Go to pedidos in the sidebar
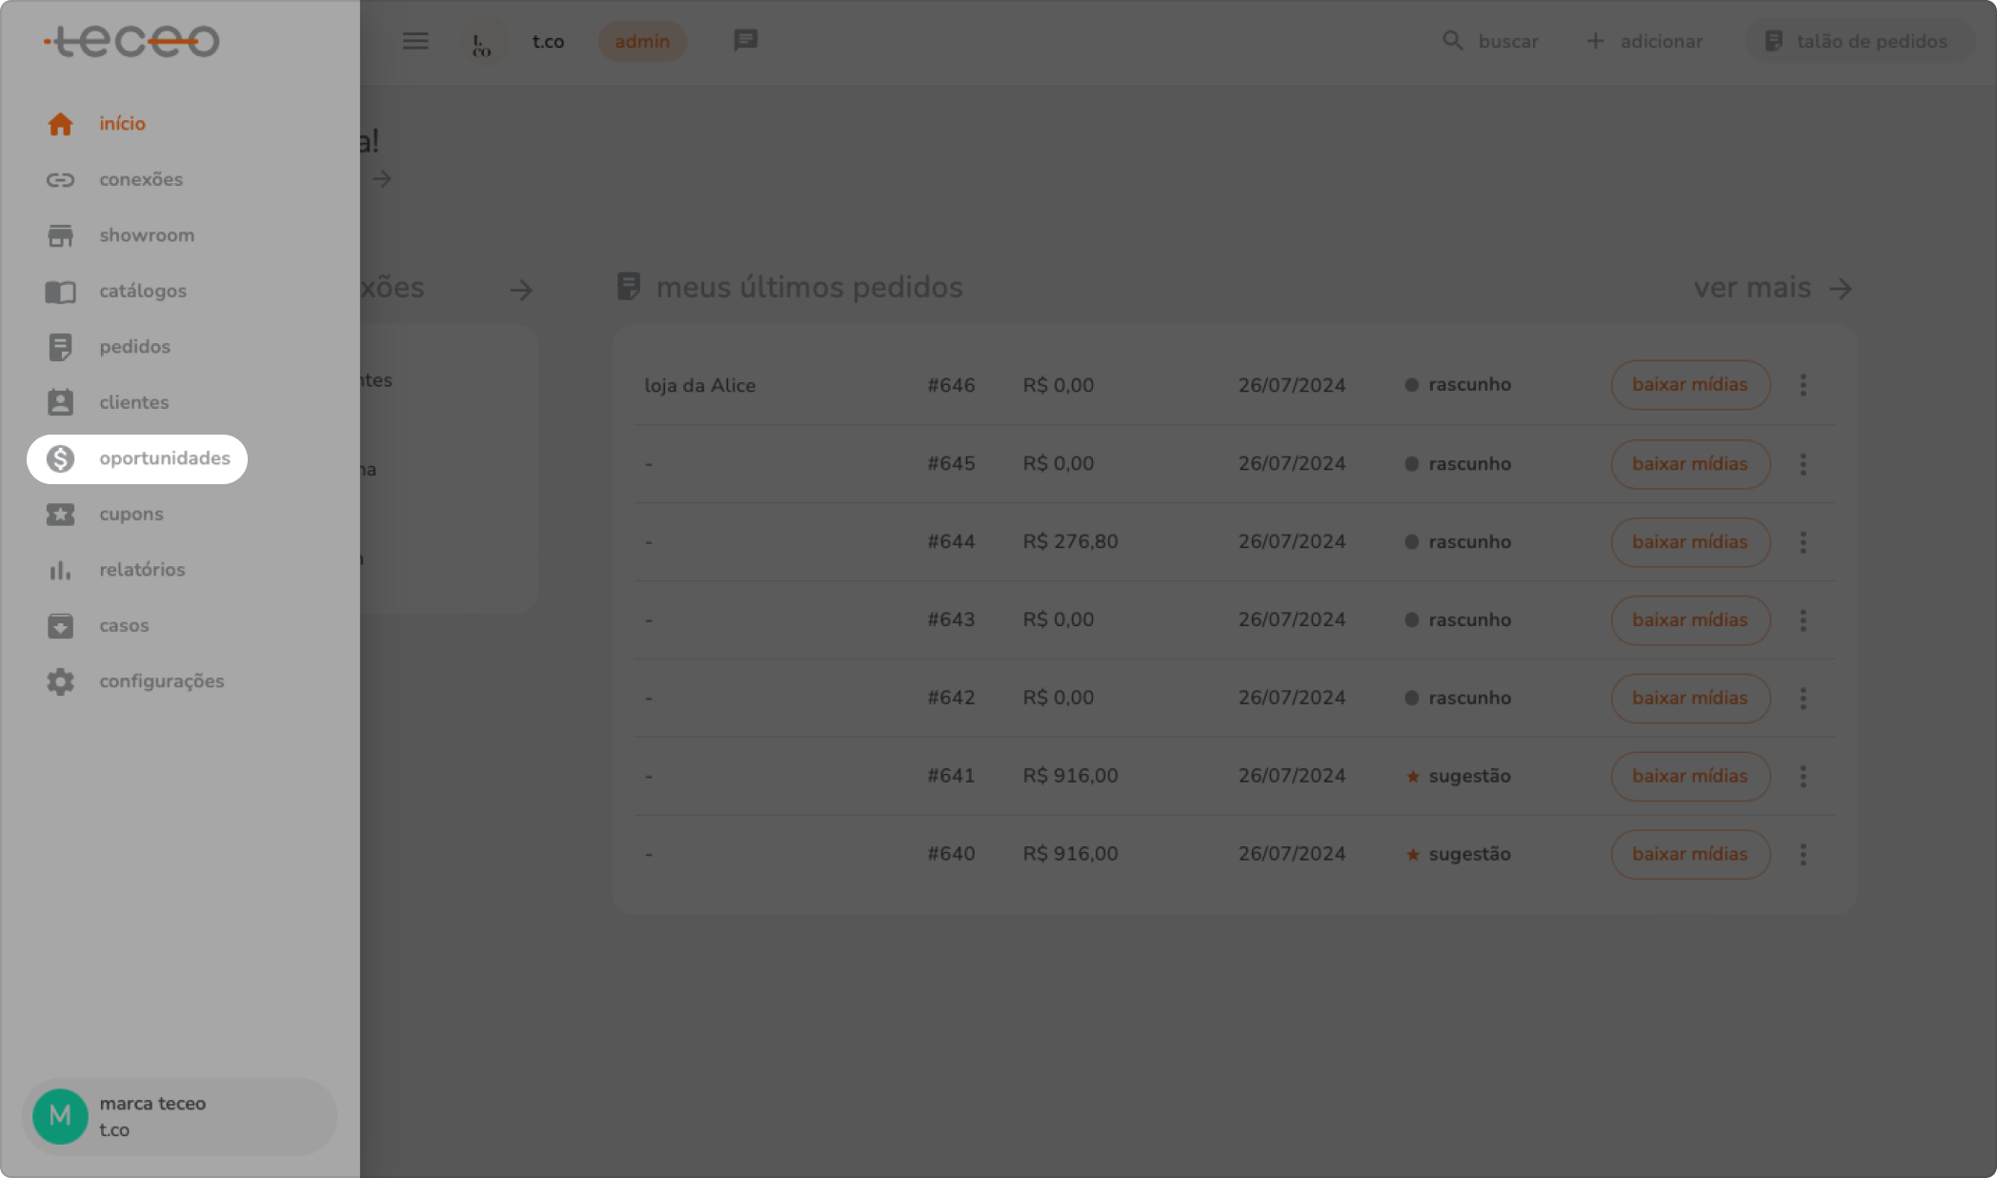The width and height of the screenshot is (1997, 1178). pos(134,347)
